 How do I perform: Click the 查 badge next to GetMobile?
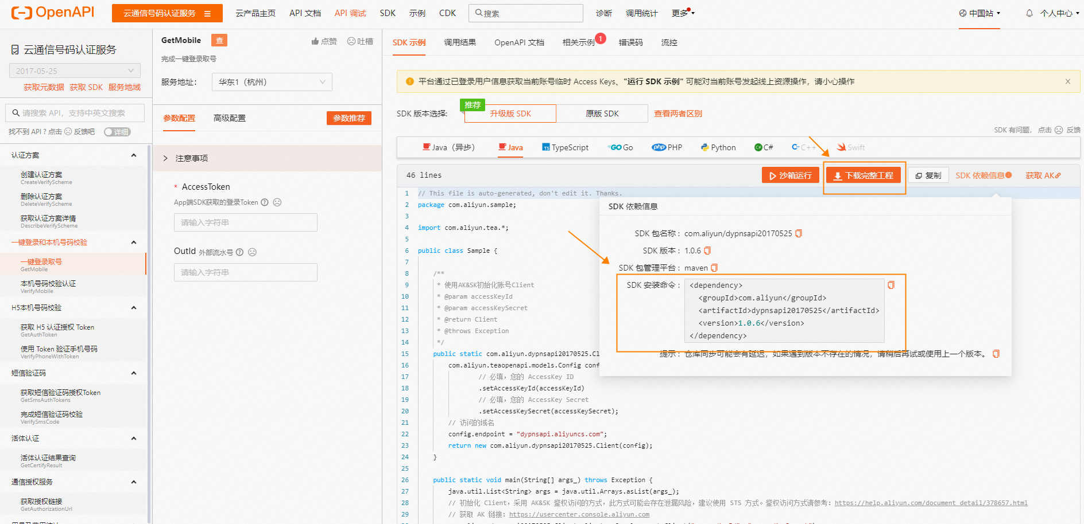pos(219,40)
